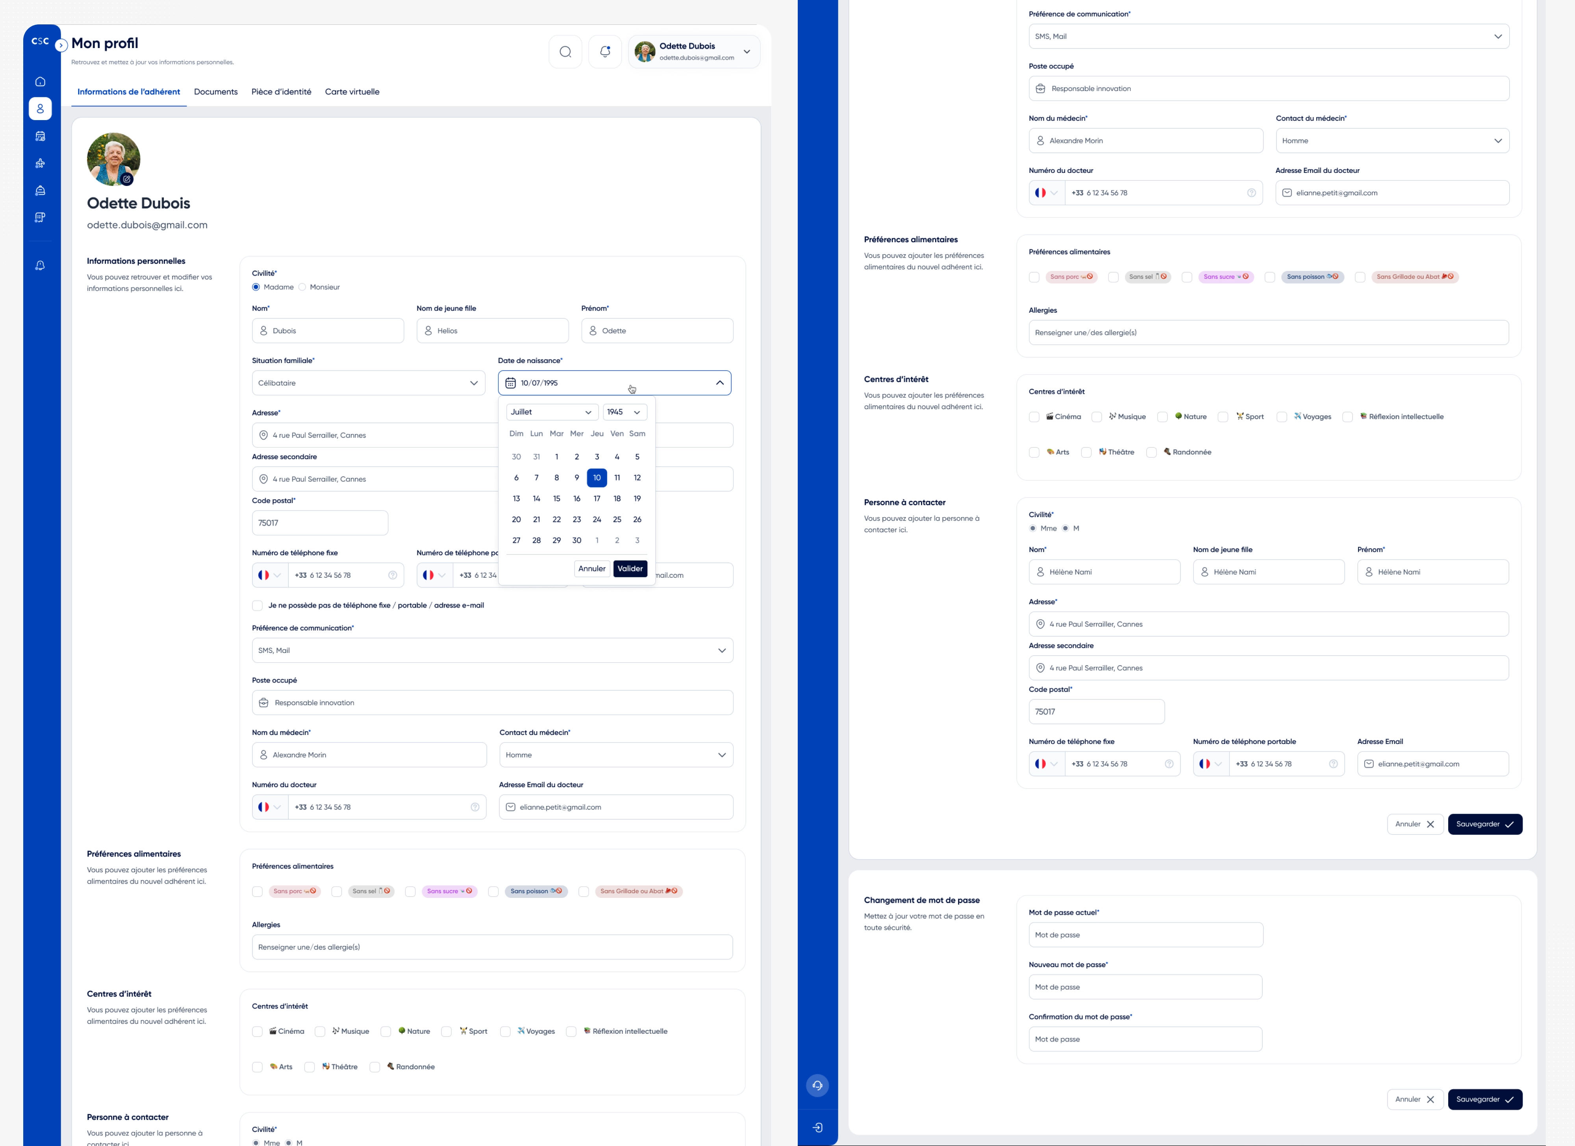The width and height of the screenshot is (1575, 1146).
Task: Open notifications from the header bell
Action: click(x=605, y=52)
